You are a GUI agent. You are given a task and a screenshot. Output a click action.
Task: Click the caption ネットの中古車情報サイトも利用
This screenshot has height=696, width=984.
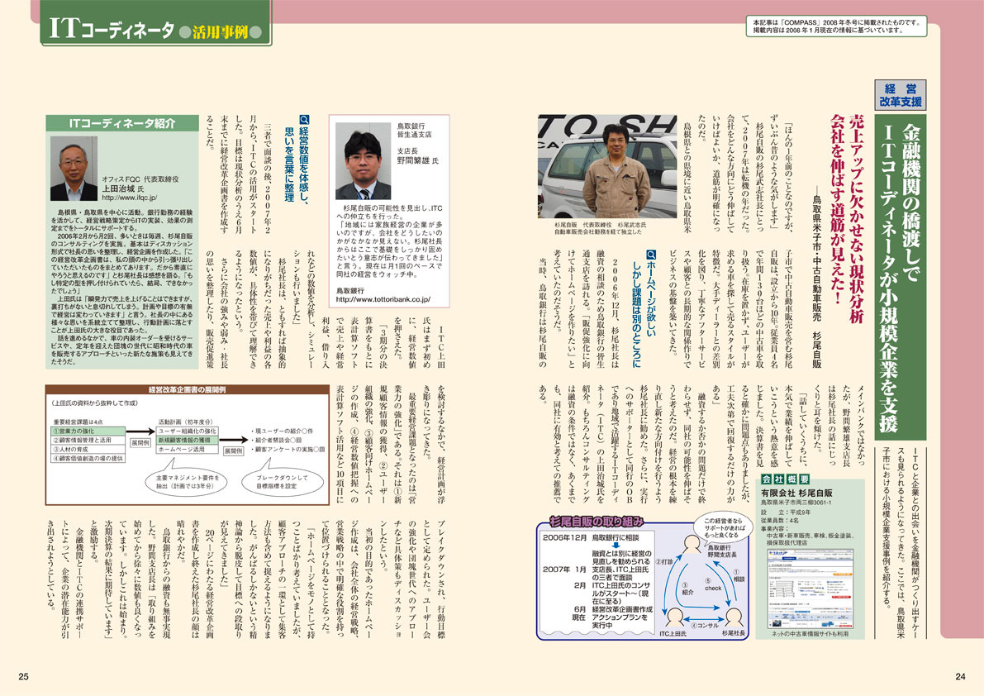click(x=810, y=634)
